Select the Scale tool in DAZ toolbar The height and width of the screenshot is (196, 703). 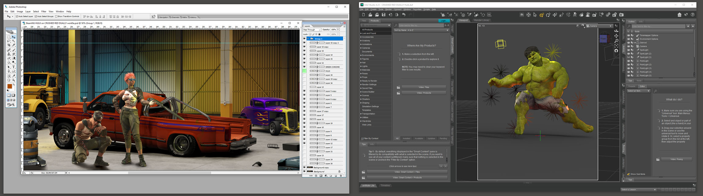pyautogui.click(x=561, y=15)
